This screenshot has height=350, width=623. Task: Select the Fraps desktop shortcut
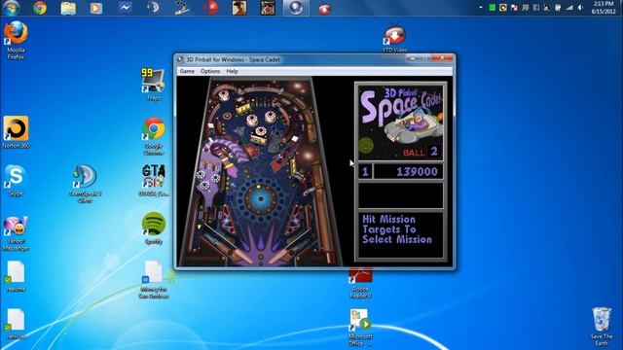(x=154, y=85)
